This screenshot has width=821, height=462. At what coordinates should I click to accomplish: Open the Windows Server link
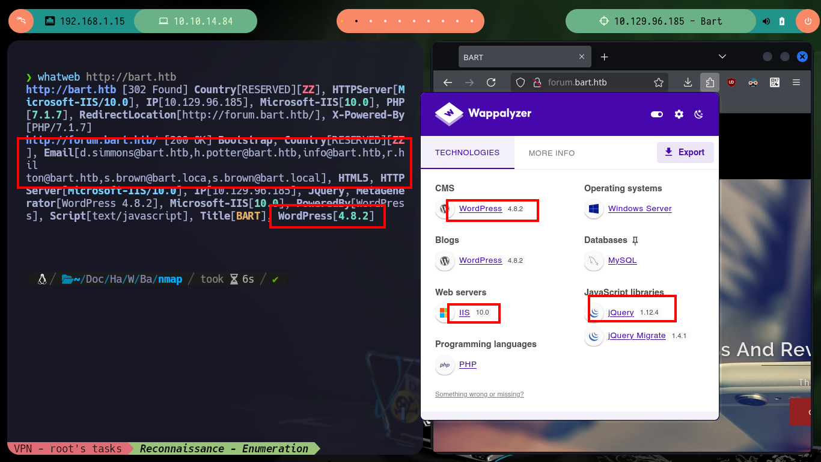639,209
